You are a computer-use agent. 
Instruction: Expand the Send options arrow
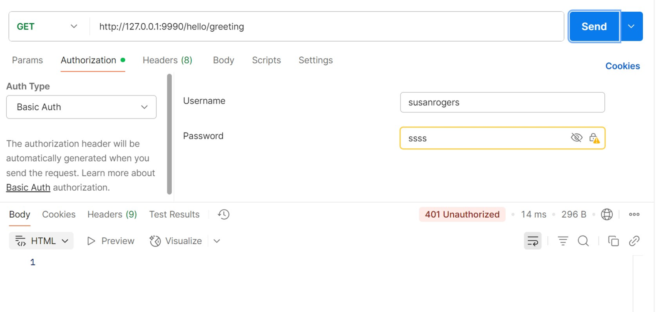631,27
